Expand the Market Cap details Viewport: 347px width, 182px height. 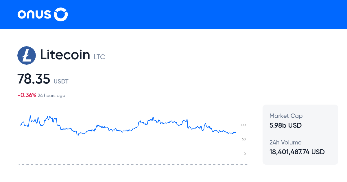[286, 116]
